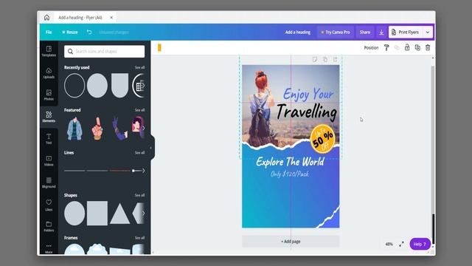The height and width of the screenshot is (266, 472).
Task: Delete the selected element with trash icon
Action: (x=428, y=47)
